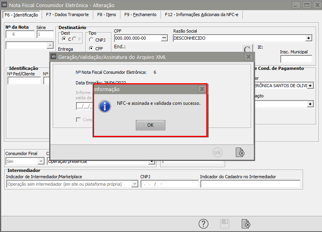Click the floppy disk save icon

[x=224, y=224]
